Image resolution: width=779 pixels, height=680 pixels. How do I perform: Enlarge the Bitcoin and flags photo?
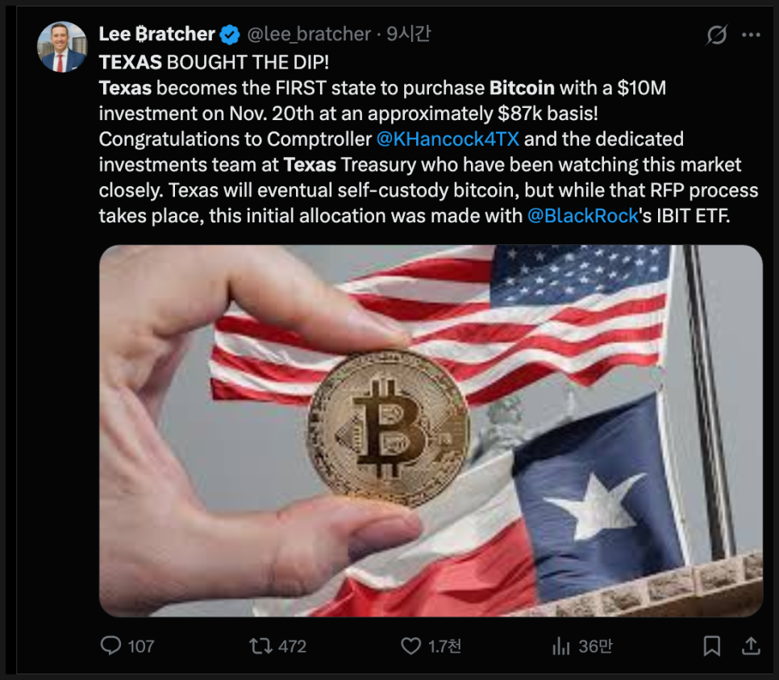pos(431,431)
